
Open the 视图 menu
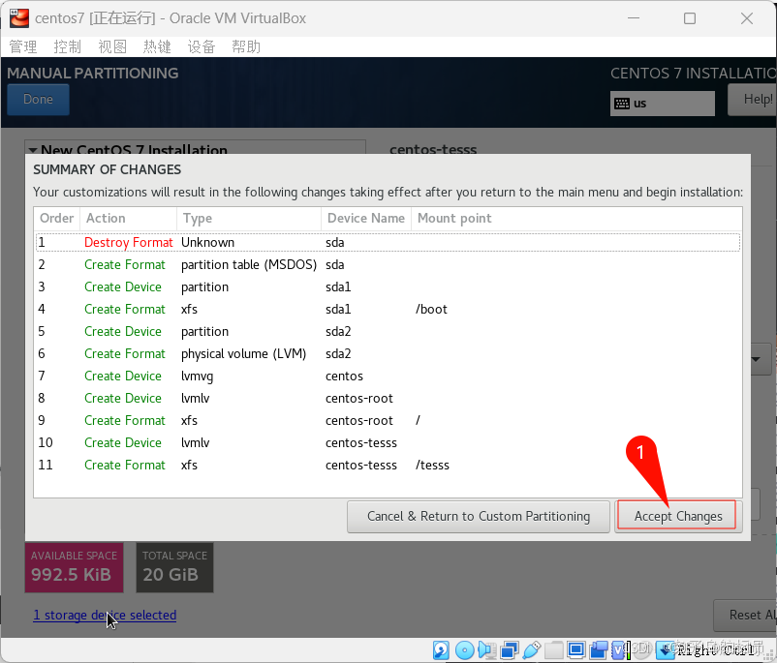112,47
